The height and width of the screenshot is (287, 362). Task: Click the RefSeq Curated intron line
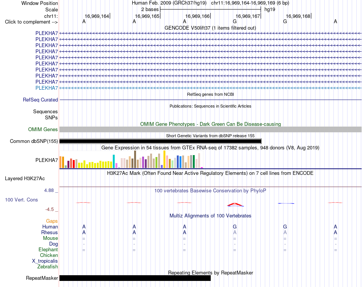[x=210, y=100]
